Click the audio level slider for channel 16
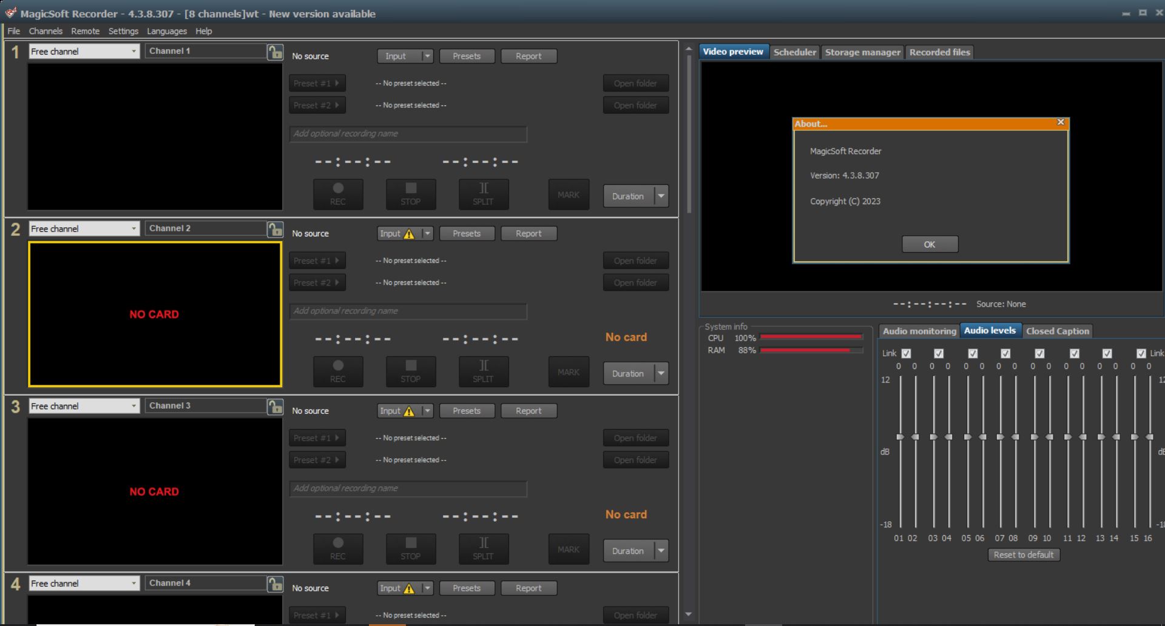The width and height of the screenshot is (1165, 626). click(x=1149, y=437)
